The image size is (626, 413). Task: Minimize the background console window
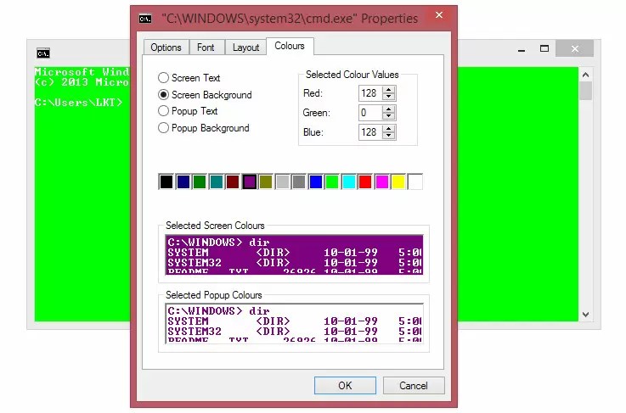click(522, 49)
